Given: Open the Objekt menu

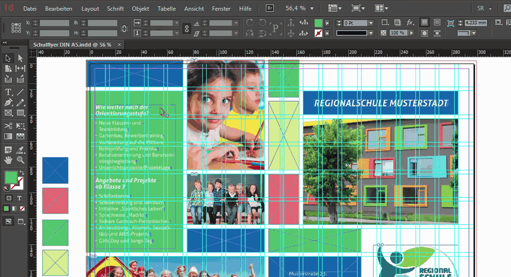Looking at the screenshot, I should 140,9.
